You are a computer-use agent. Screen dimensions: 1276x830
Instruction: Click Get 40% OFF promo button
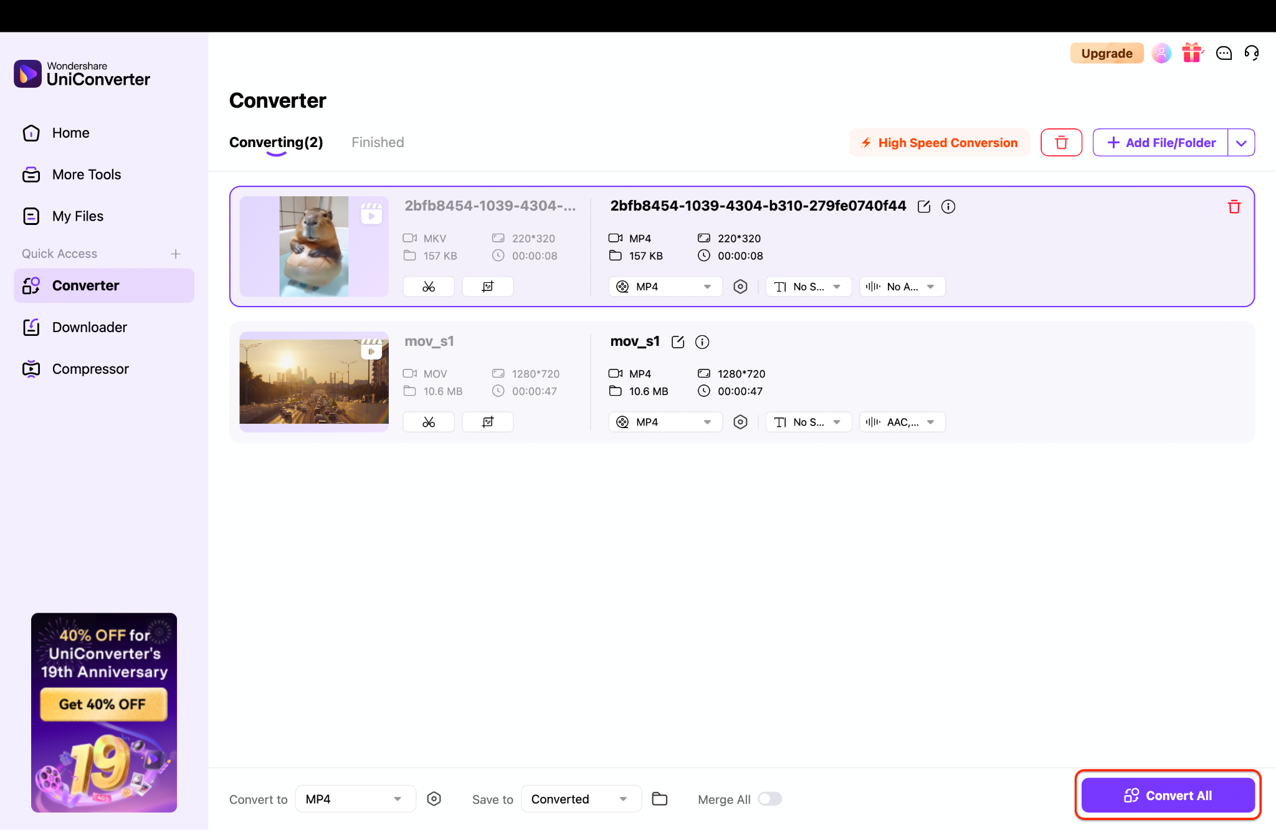click(103, 704)
